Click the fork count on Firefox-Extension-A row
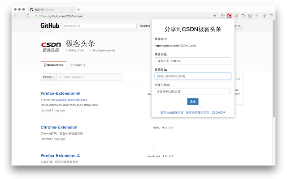This screenshot has height=179, width=287. pos(171,156)
